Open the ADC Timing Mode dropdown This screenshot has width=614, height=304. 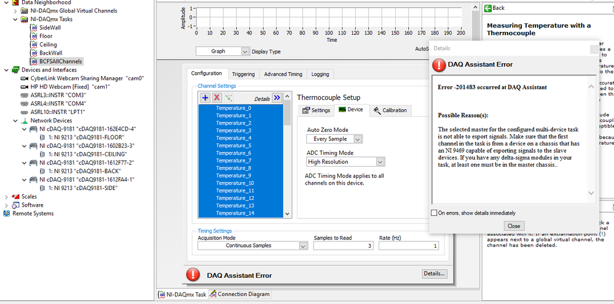point(380,162)
